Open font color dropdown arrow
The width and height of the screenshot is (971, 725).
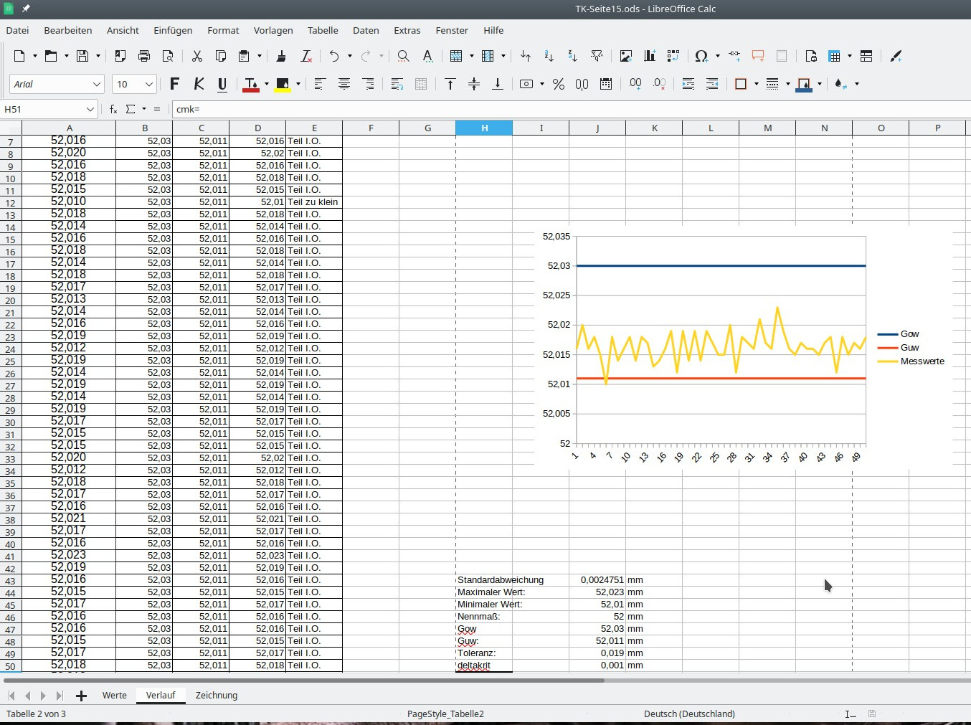click(x=267, y=84)
